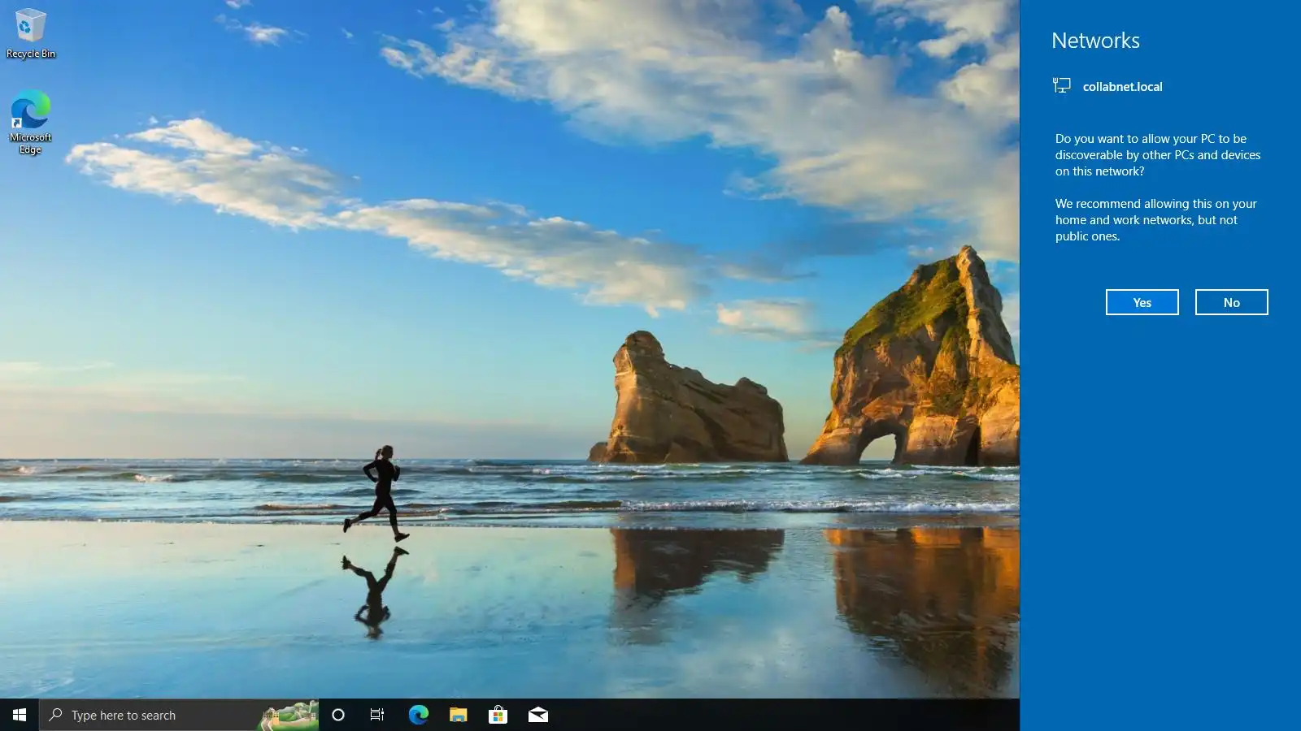Select the collabnet.local network name

coord(1122,86)
